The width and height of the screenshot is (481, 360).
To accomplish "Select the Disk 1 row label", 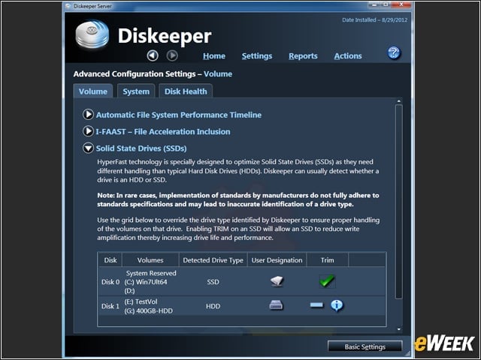I will pyautogui.click(x=110, y=306).
